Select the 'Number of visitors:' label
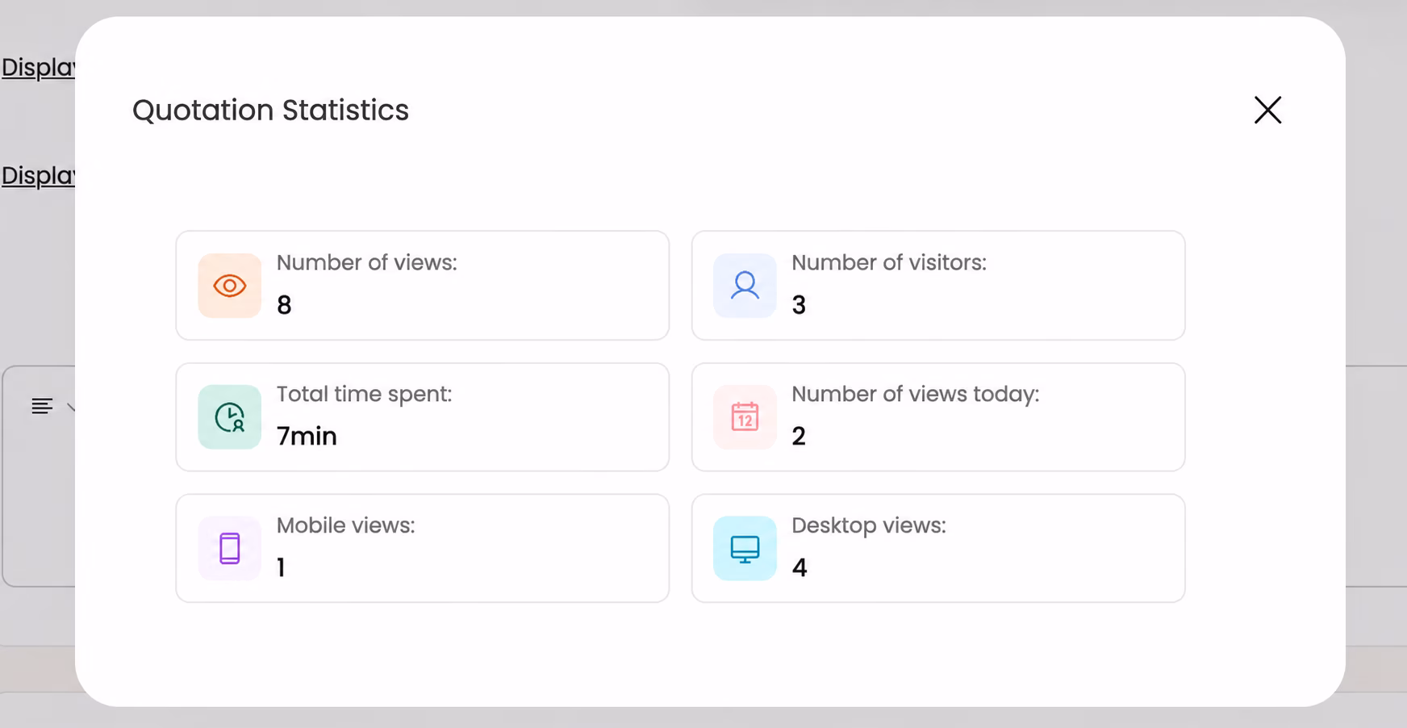Screen dimensions: 1407x728 tap(889, 262)
